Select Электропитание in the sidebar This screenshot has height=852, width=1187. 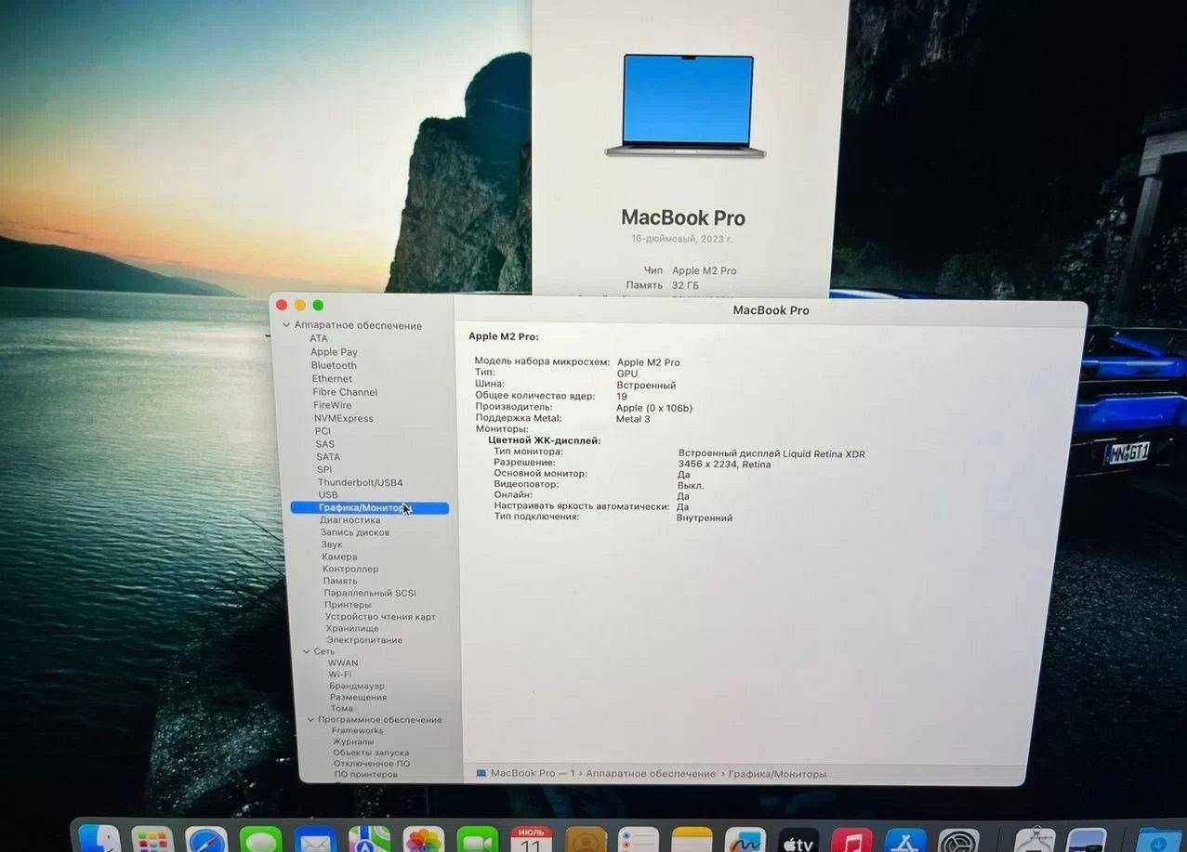(364, 640)
